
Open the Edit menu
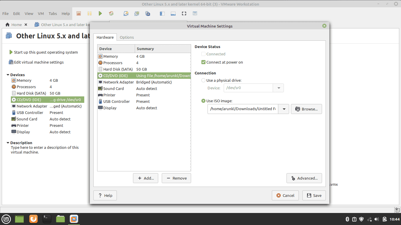(17, 13)
